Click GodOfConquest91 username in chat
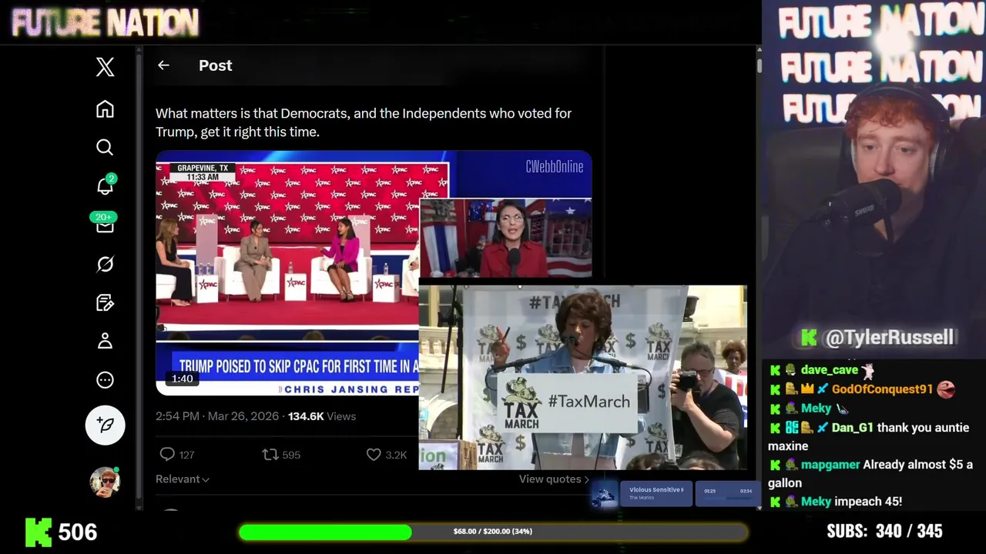The width and height of the screenshot is (986, 554). tap(882, 389)
